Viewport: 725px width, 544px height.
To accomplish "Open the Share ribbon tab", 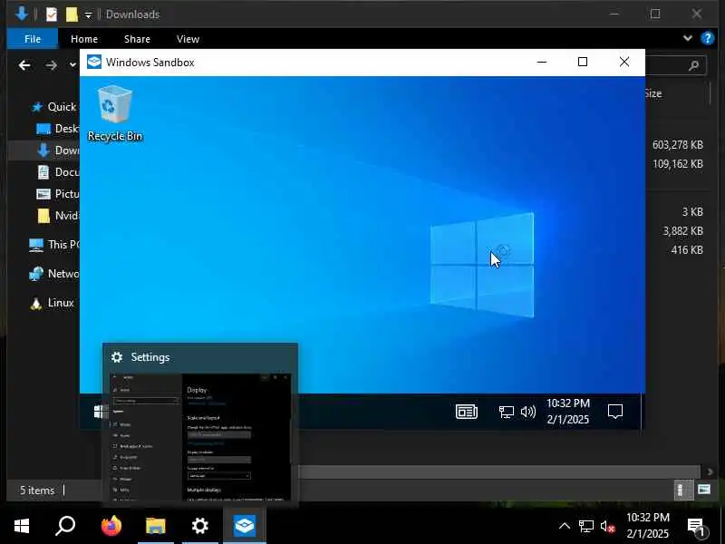I will (x=137, y=39).
